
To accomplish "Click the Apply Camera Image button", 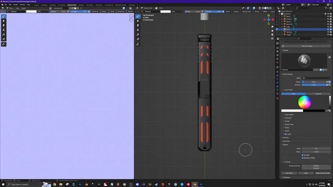I will click(x=323, y=173).
